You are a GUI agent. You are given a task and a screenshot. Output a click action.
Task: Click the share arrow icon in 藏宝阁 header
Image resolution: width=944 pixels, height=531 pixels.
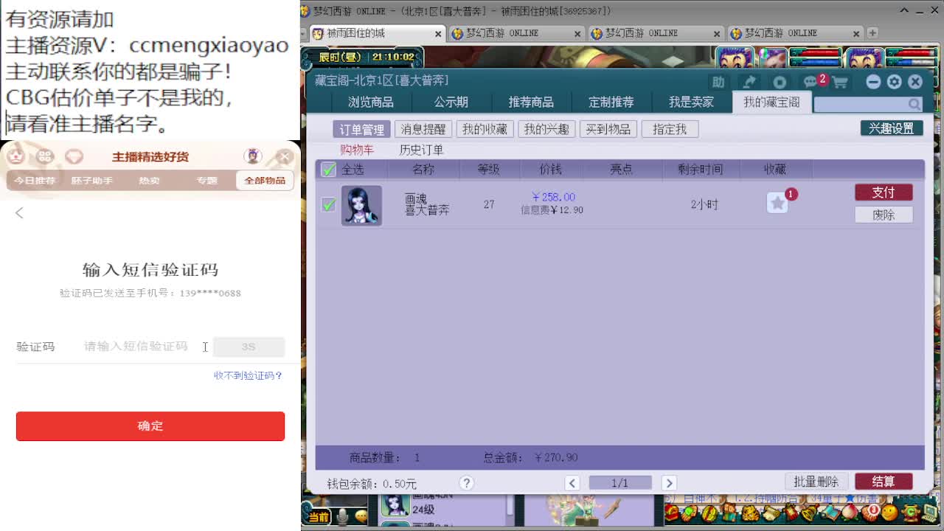click(x=749, y=82)
